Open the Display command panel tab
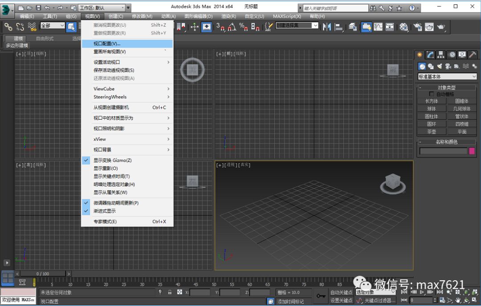Viewport: 481px width, 306px height. tap(462, 55)
